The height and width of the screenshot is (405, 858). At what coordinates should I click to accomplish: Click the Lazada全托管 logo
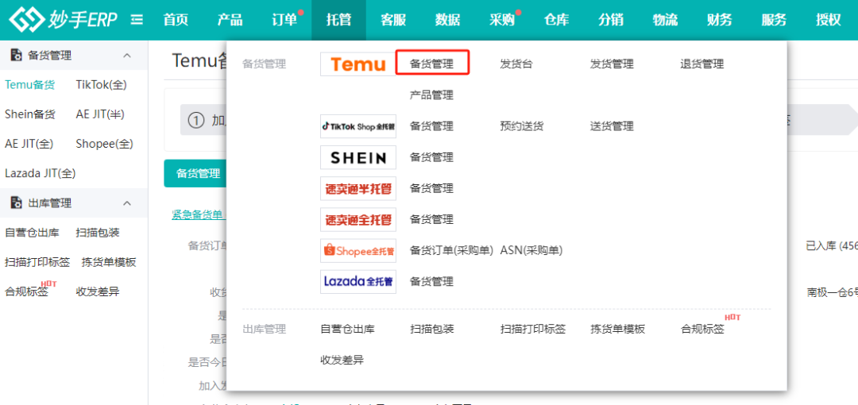(x=357, y=282)
